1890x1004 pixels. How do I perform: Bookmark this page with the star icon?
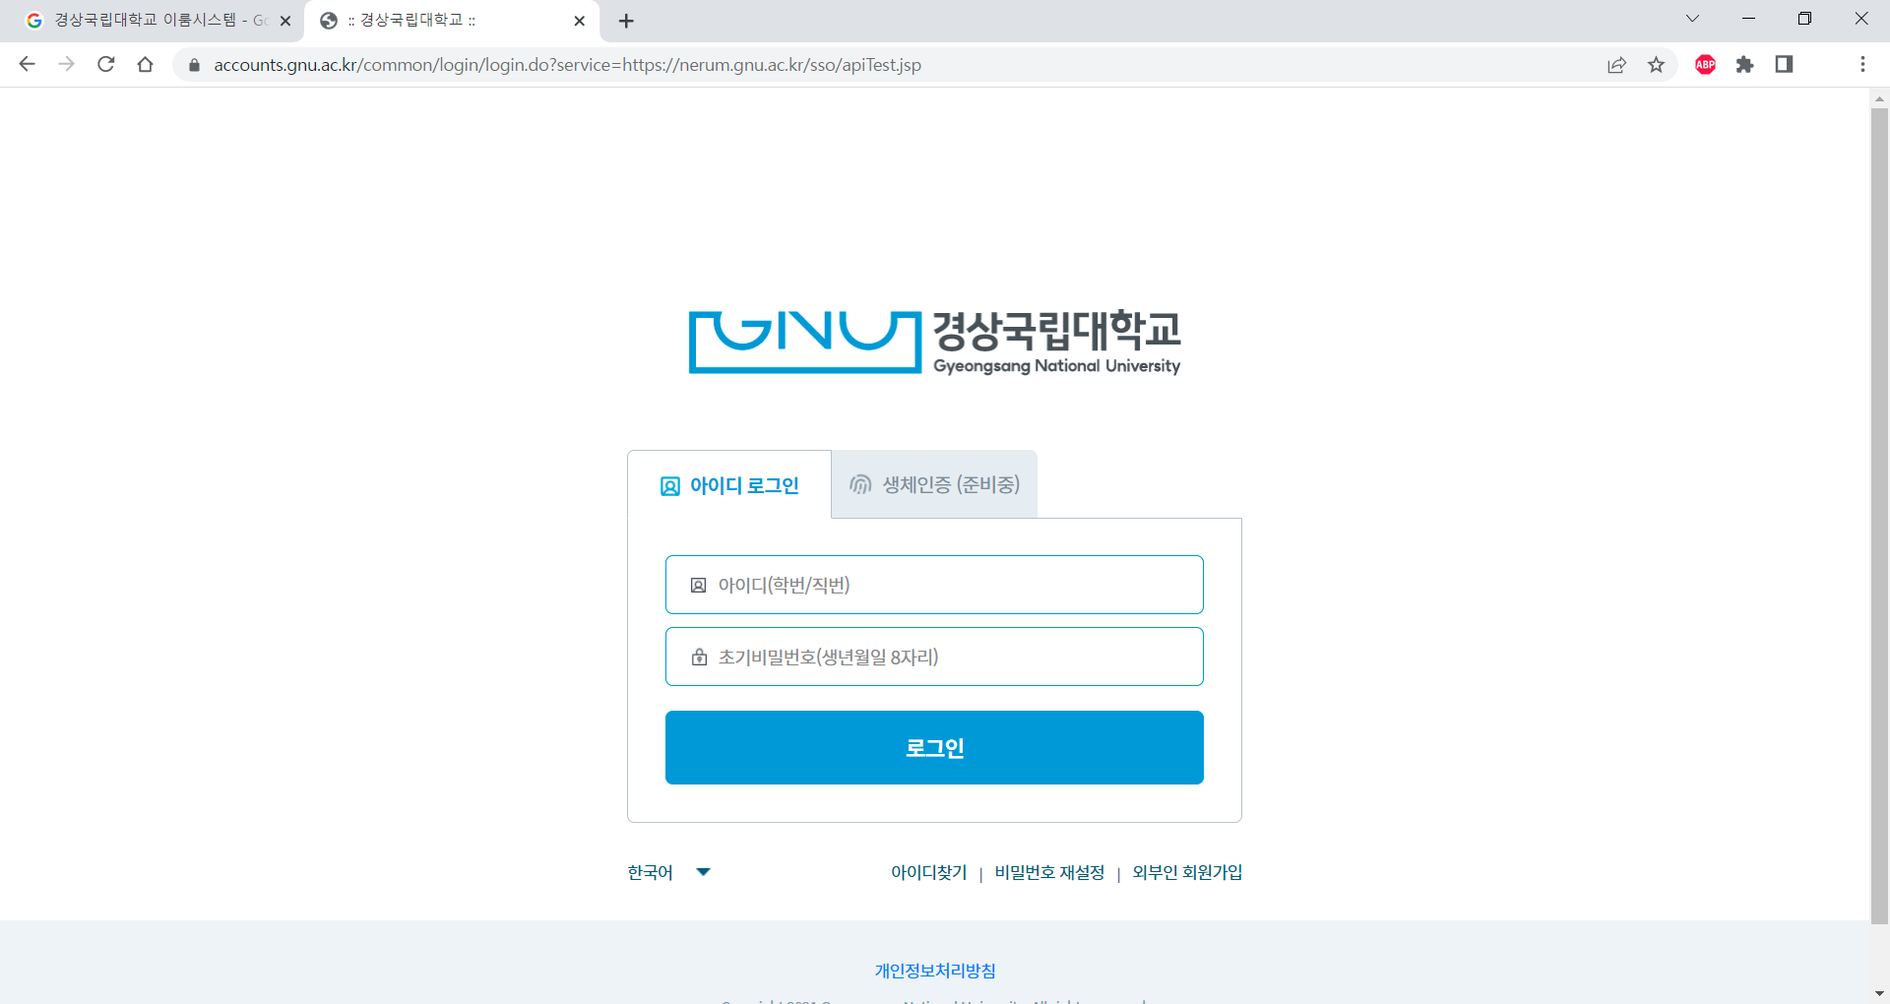1656,65
